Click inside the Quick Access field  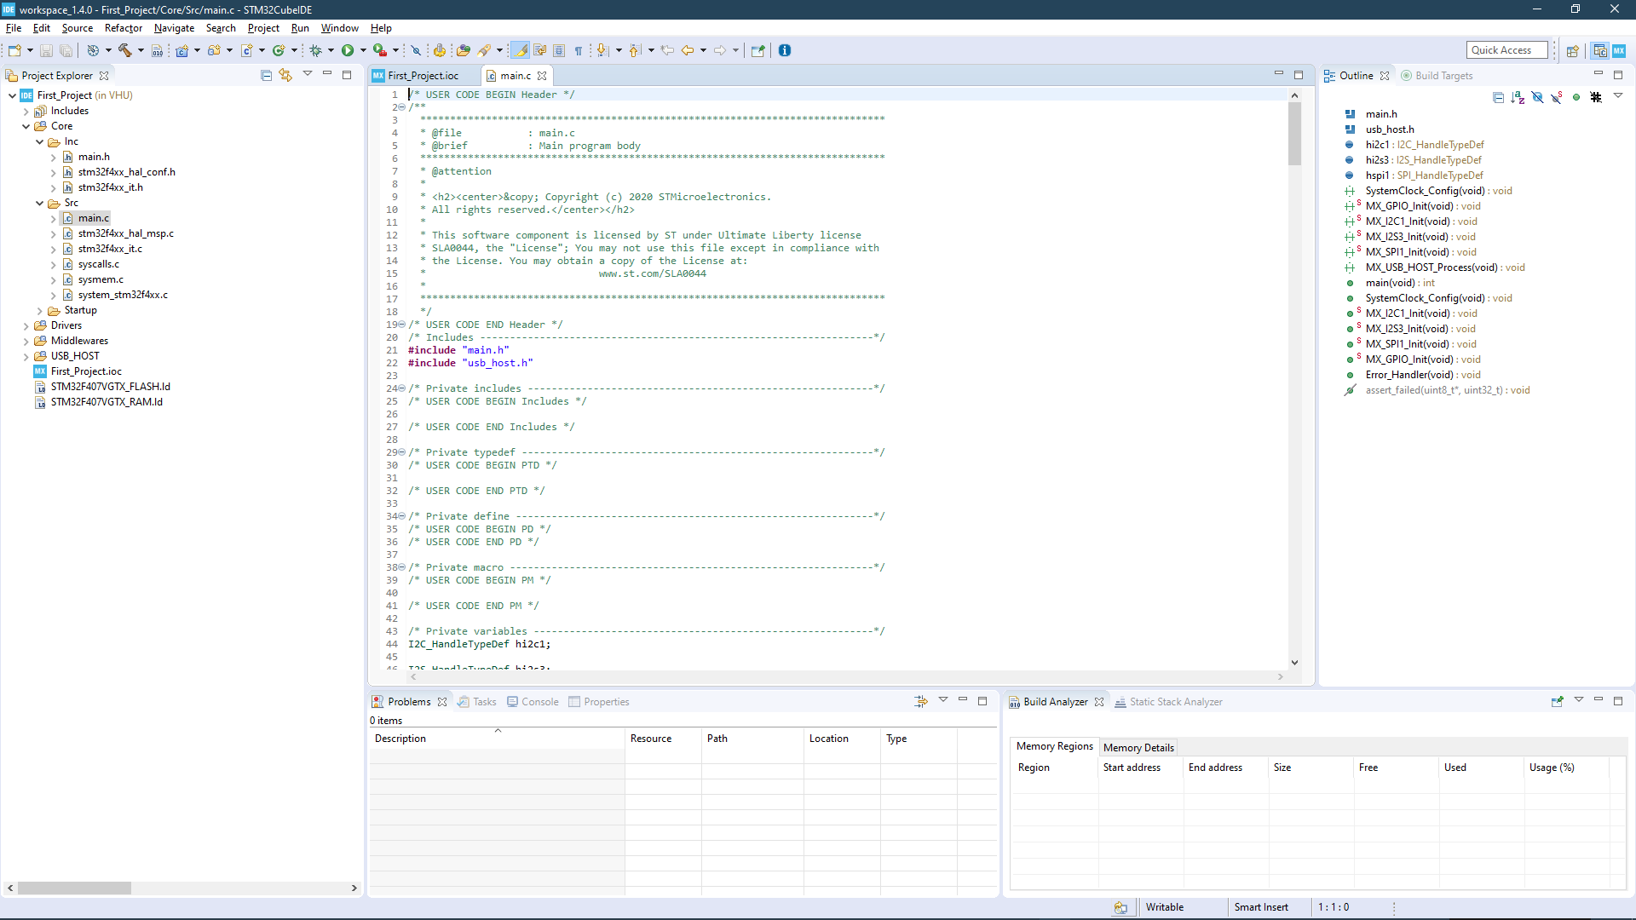[x=1506, y=49]
